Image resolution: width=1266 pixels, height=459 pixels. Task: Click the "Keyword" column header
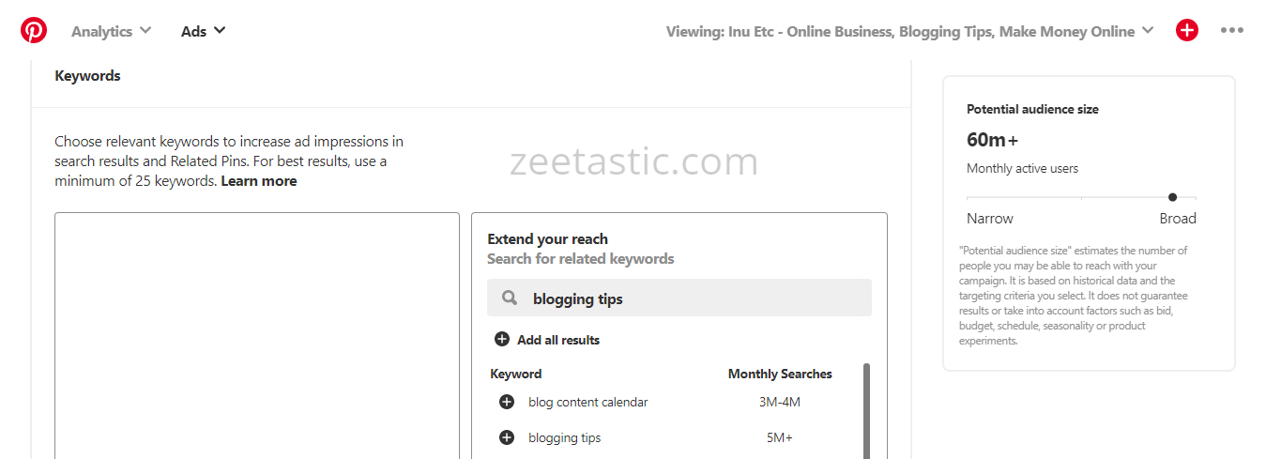click(x=516, y=374)
